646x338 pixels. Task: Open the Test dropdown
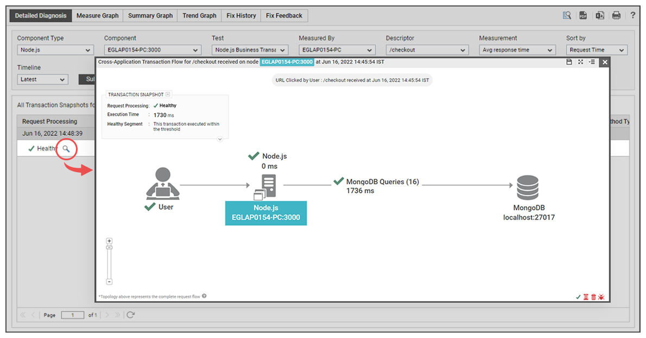250,50
